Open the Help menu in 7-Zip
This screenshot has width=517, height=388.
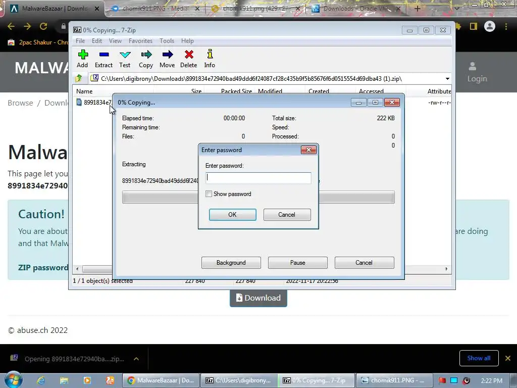(x=187, y=41)
